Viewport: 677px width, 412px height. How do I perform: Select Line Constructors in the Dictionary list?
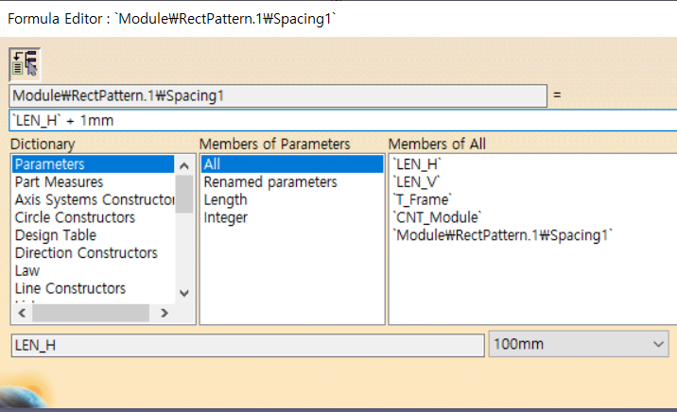coord(93,288)
